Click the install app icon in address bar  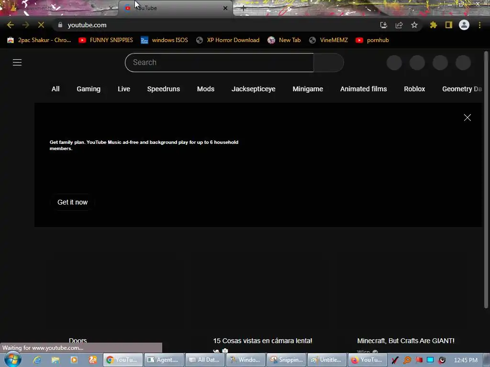(x=383, y=25)
